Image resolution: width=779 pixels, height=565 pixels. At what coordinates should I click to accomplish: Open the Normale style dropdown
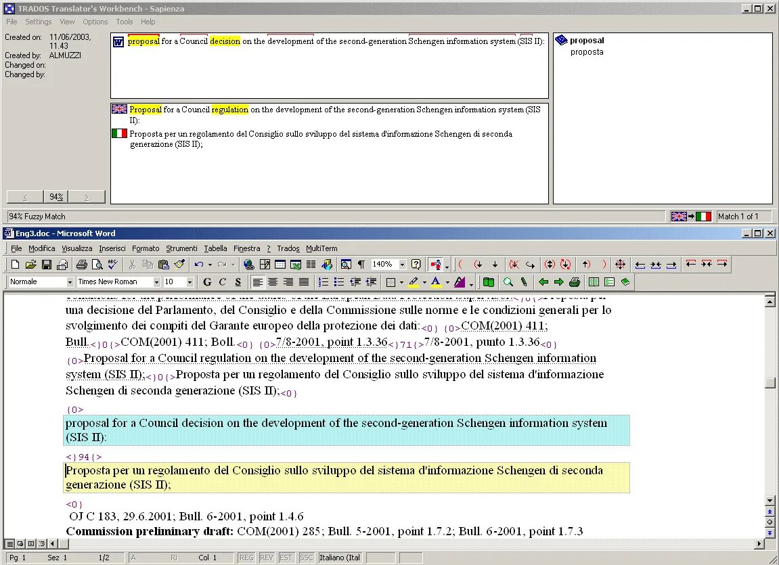click(x=70, y=282)
